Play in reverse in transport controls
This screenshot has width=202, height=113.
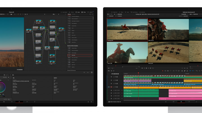[144, 68]
